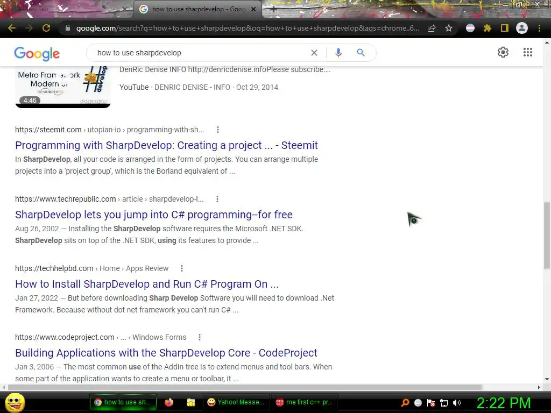551x413 pixels.
Task: Open more options for the codeproject.com result
Action: click(x=200, y=337)
